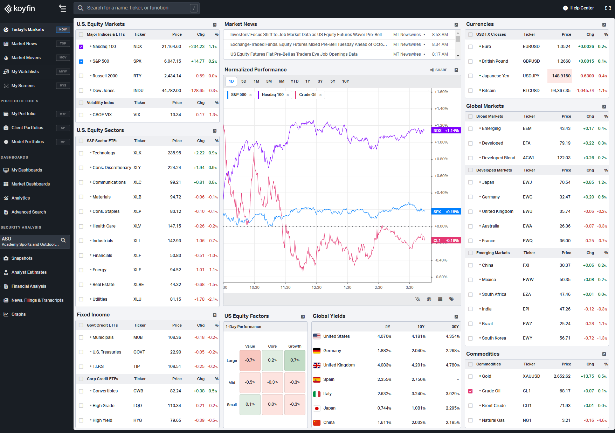Click Financial Analysis document icon
This screenshot has height=433, width=615.
pos(6,286)
